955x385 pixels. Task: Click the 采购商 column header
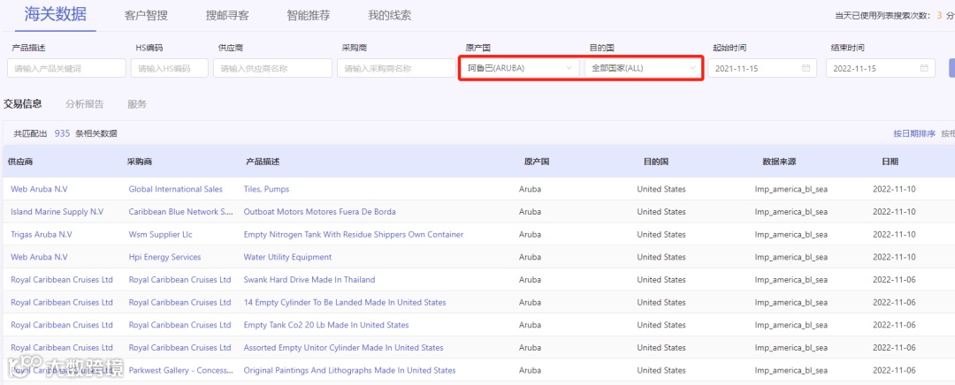(140, 162)
